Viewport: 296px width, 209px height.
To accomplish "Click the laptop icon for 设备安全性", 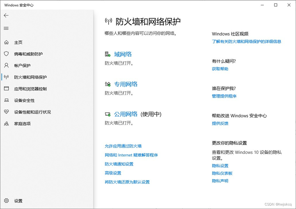I will (6, 100).
